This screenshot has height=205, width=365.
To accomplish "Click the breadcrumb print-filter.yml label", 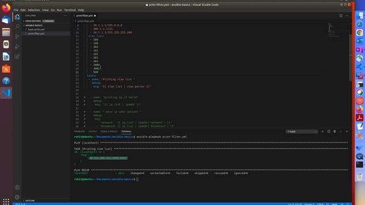I will tap(86, 21).
